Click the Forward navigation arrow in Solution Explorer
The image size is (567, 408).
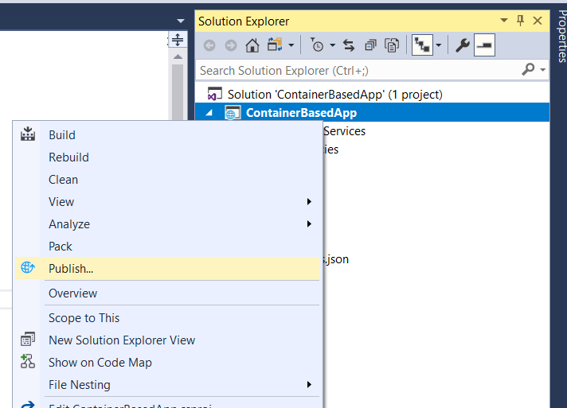pyautogui.click(x=231, y=45)
